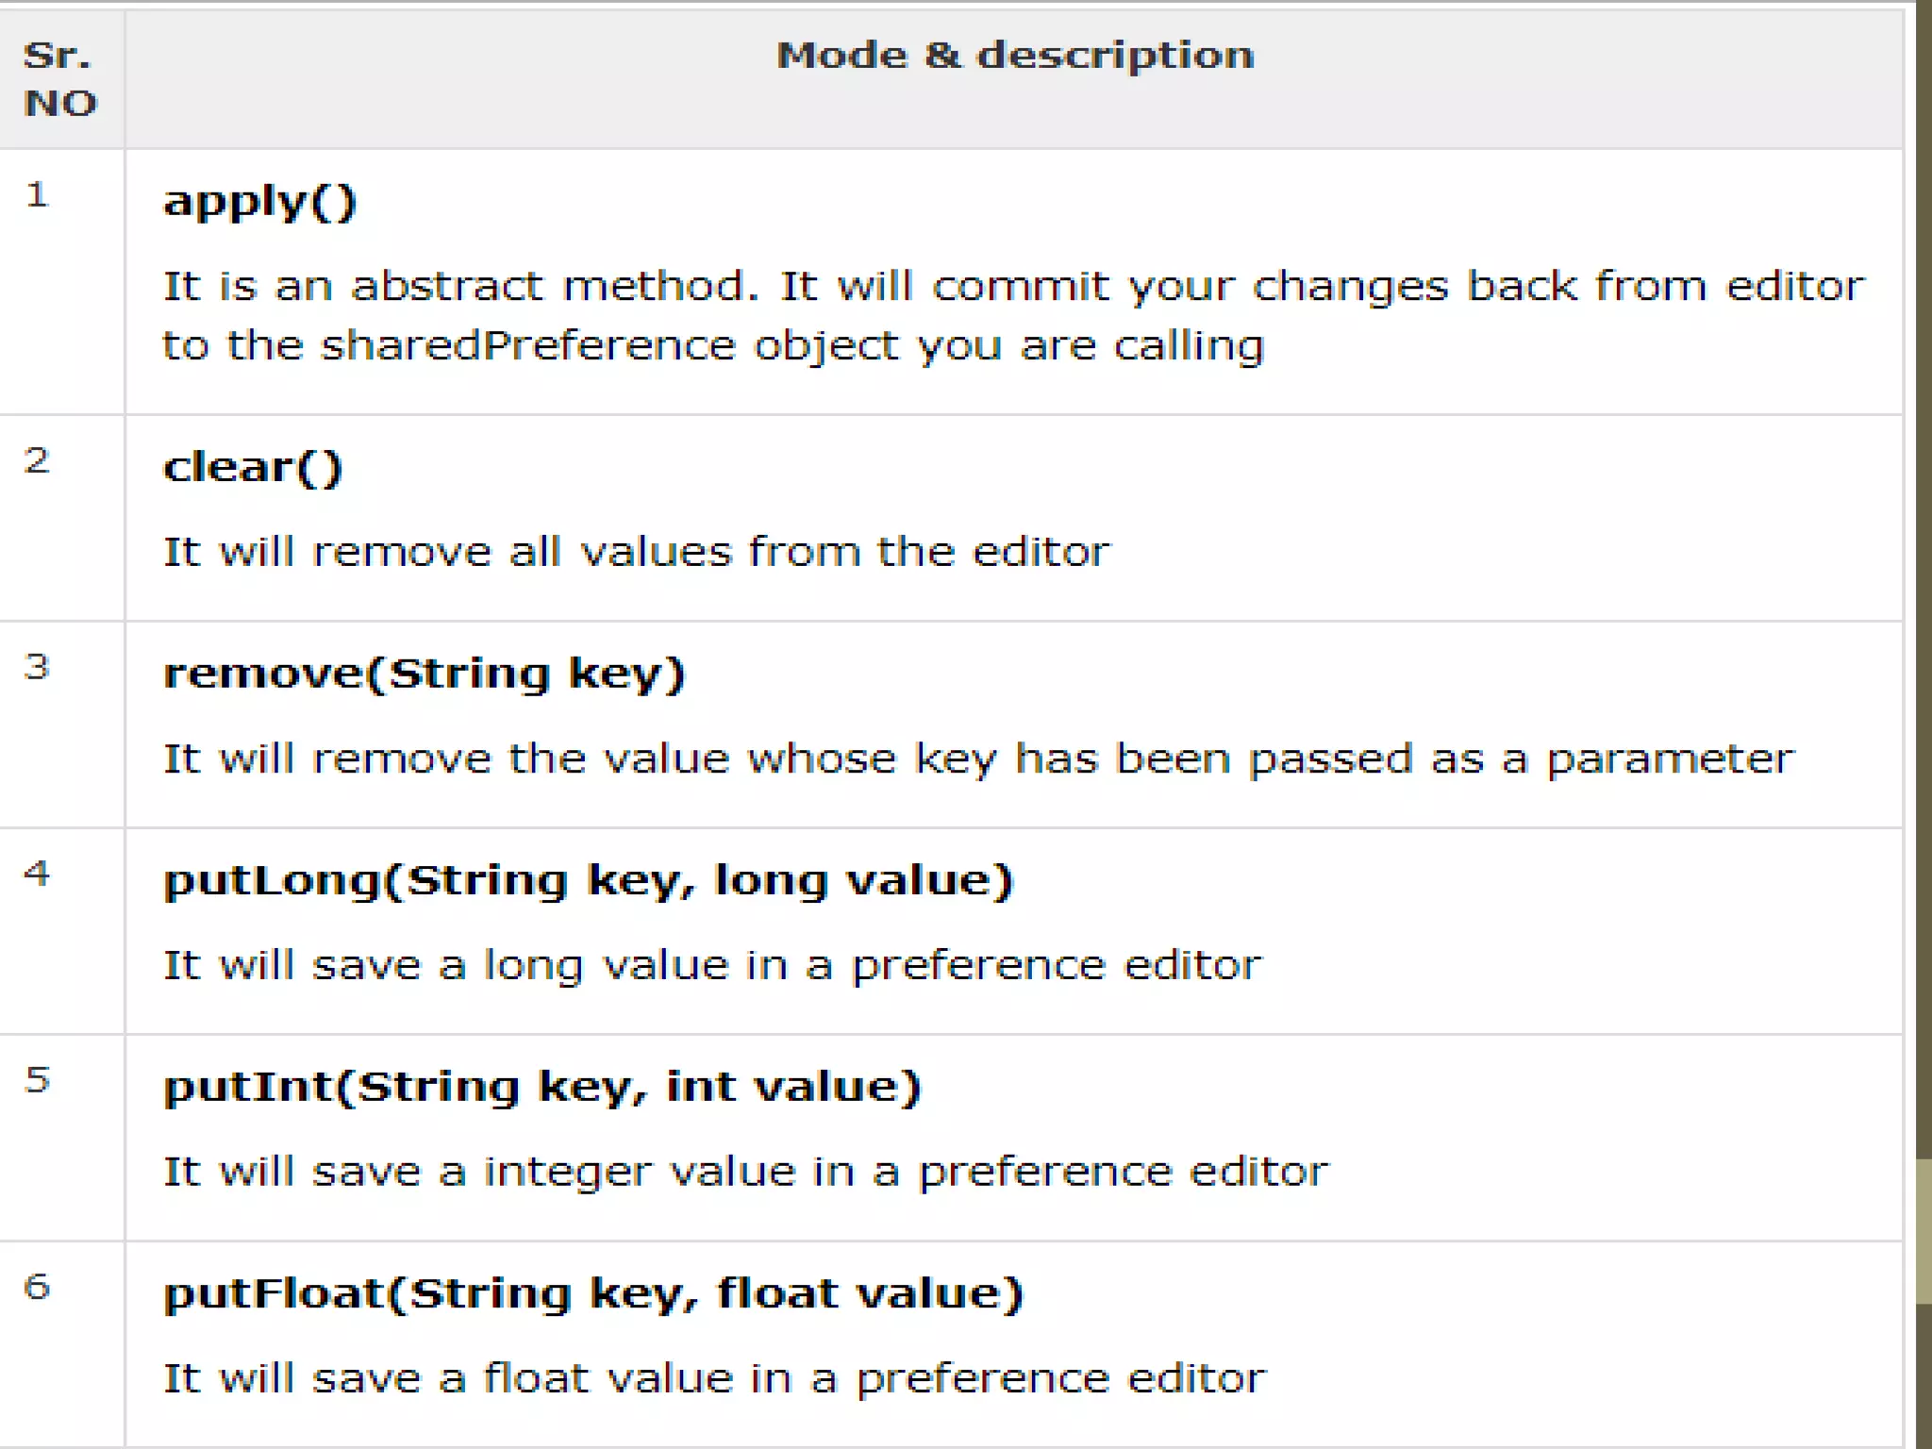
Task: Click the clear() method heading
Action: pos(253,468)
